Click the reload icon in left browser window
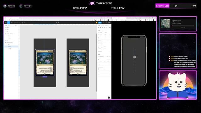This screenshot has height=113, width=201. click(x=9, y=20)
